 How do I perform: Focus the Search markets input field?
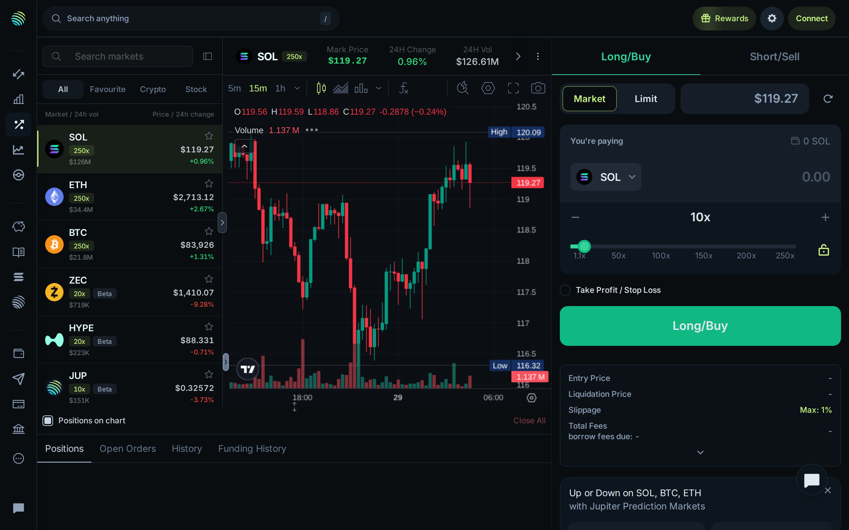[x=117, y=56]
